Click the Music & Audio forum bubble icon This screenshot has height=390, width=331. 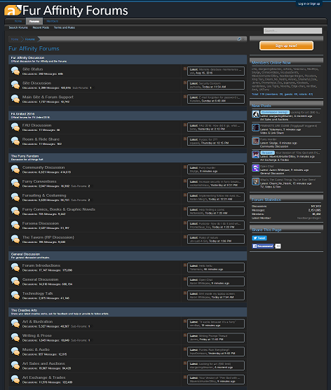tap(15, 351)
